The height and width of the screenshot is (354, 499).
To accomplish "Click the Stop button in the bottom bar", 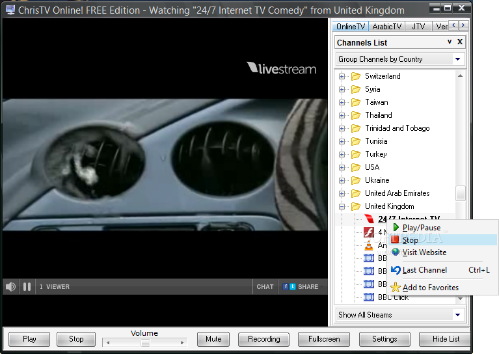I will [x=76, y=339].
